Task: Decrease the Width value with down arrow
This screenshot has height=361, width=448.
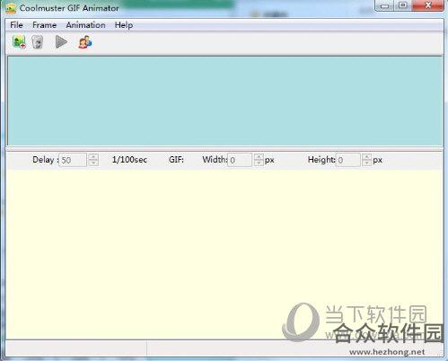Action: click(259, 163)
